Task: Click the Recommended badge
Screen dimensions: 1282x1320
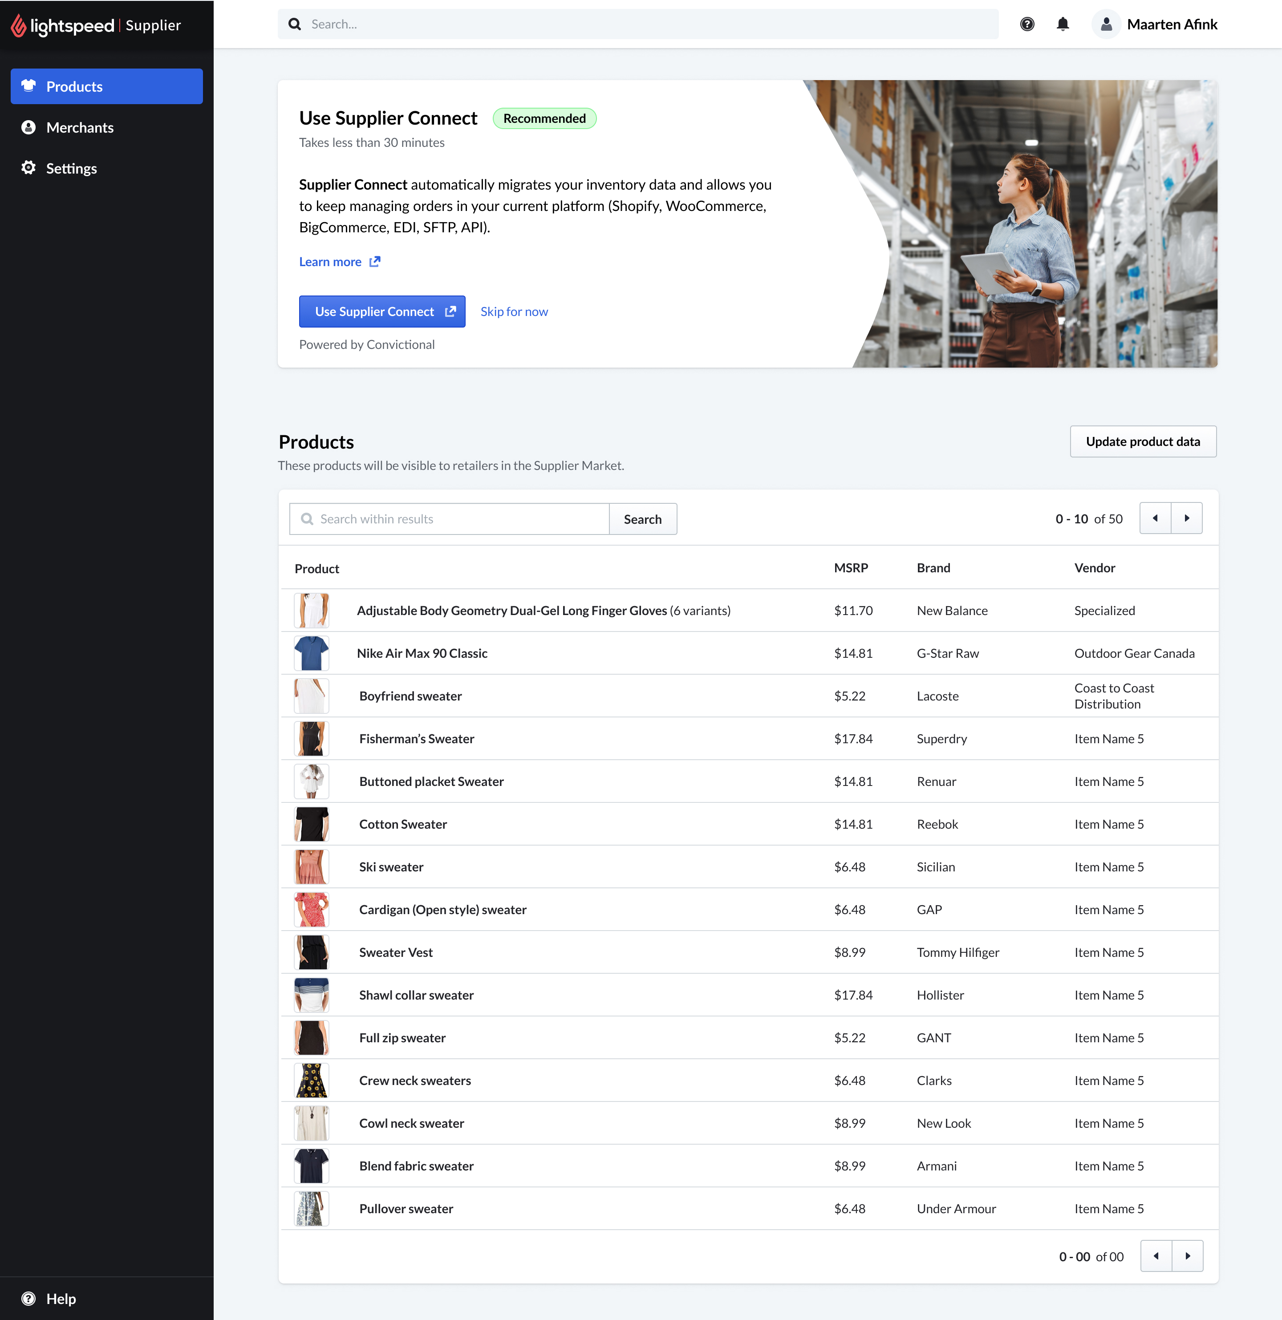Action: tap(544, 118)
